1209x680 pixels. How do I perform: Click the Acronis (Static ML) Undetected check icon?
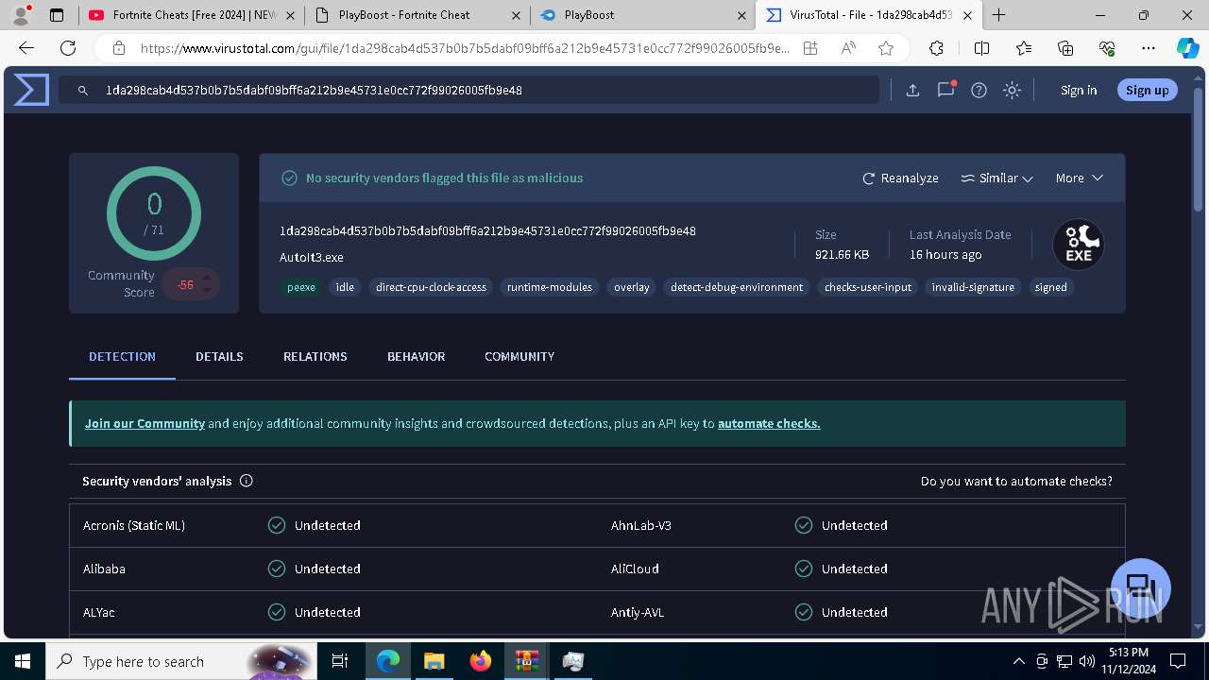[277, 525]
